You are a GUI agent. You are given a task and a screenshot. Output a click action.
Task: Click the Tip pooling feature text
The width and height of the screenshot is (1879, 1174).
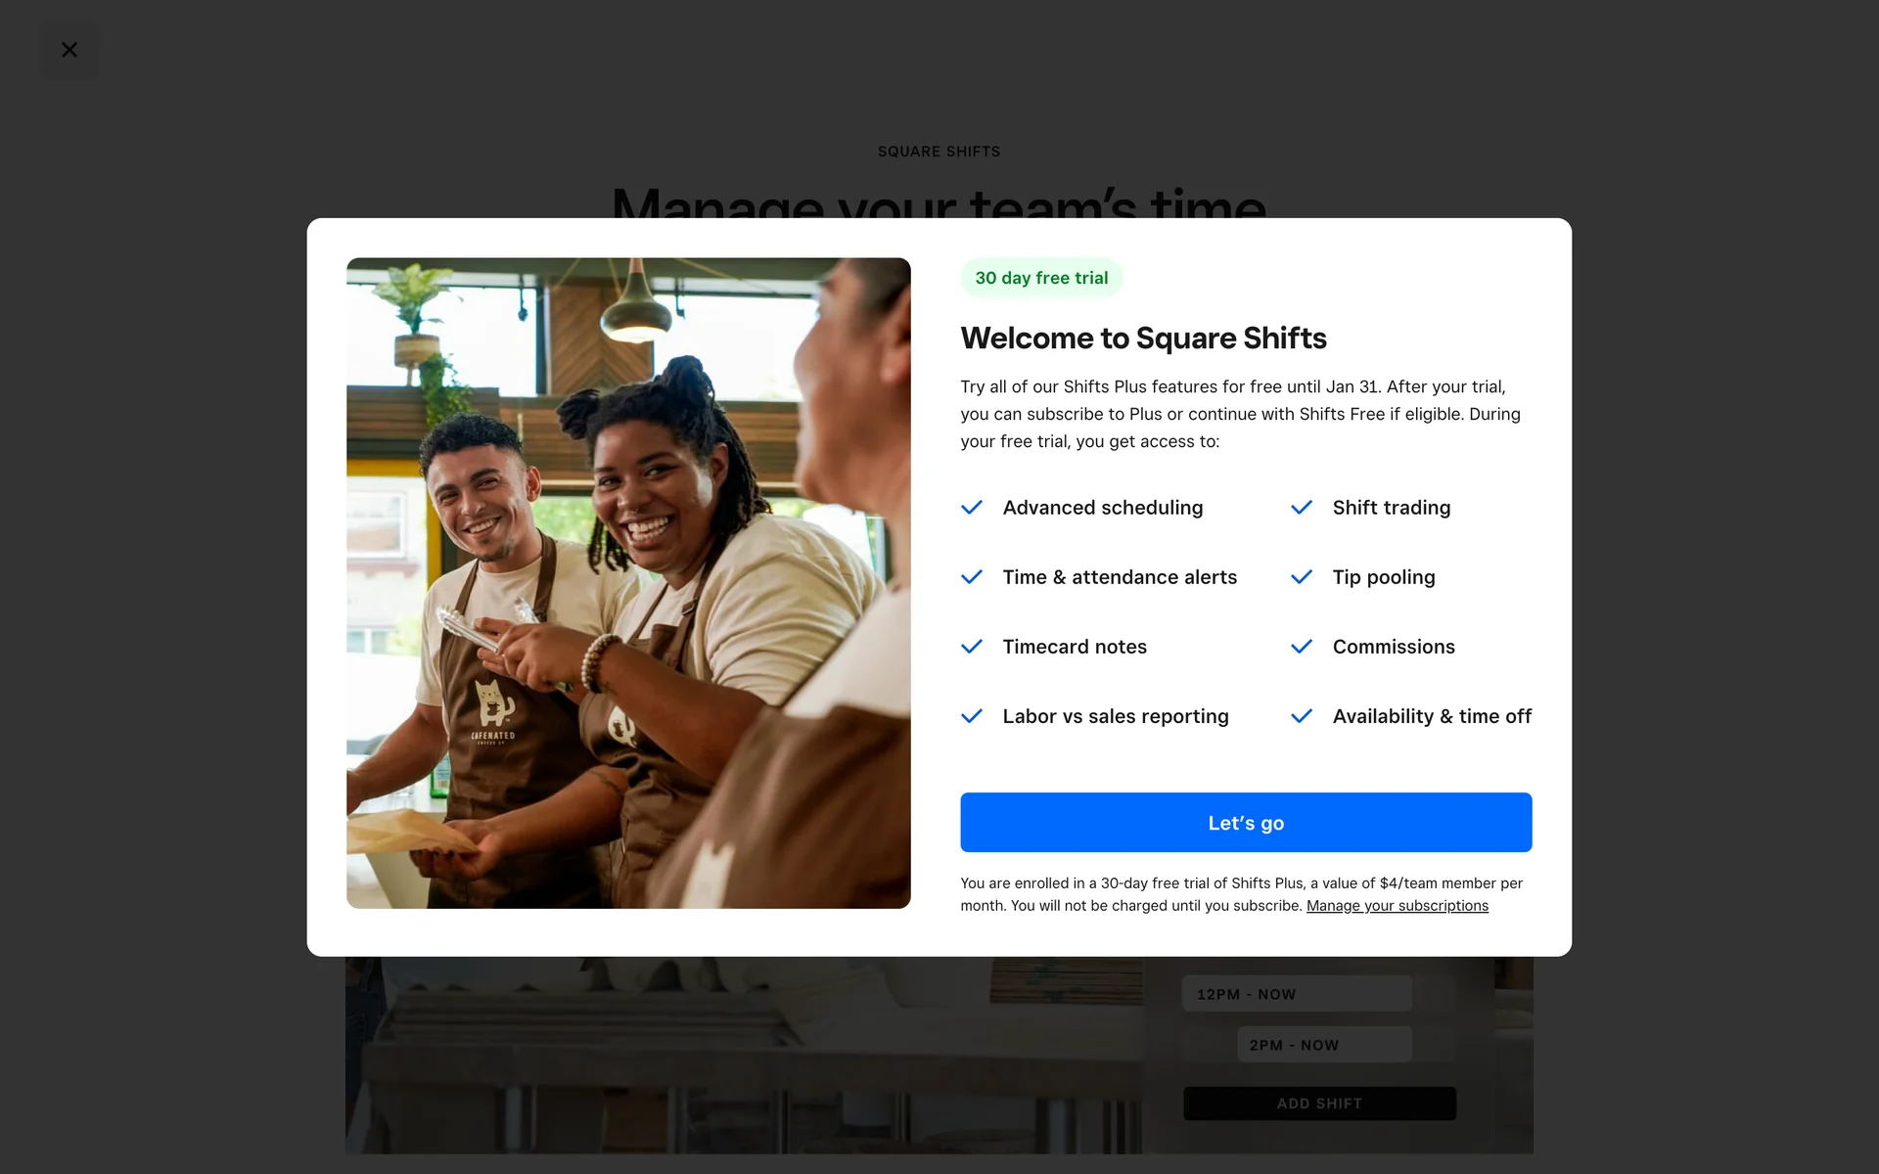click(1383, 577)
